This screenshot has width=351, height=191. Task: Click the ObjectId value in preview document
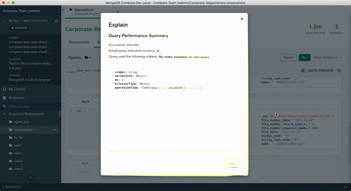pos(302,116)
